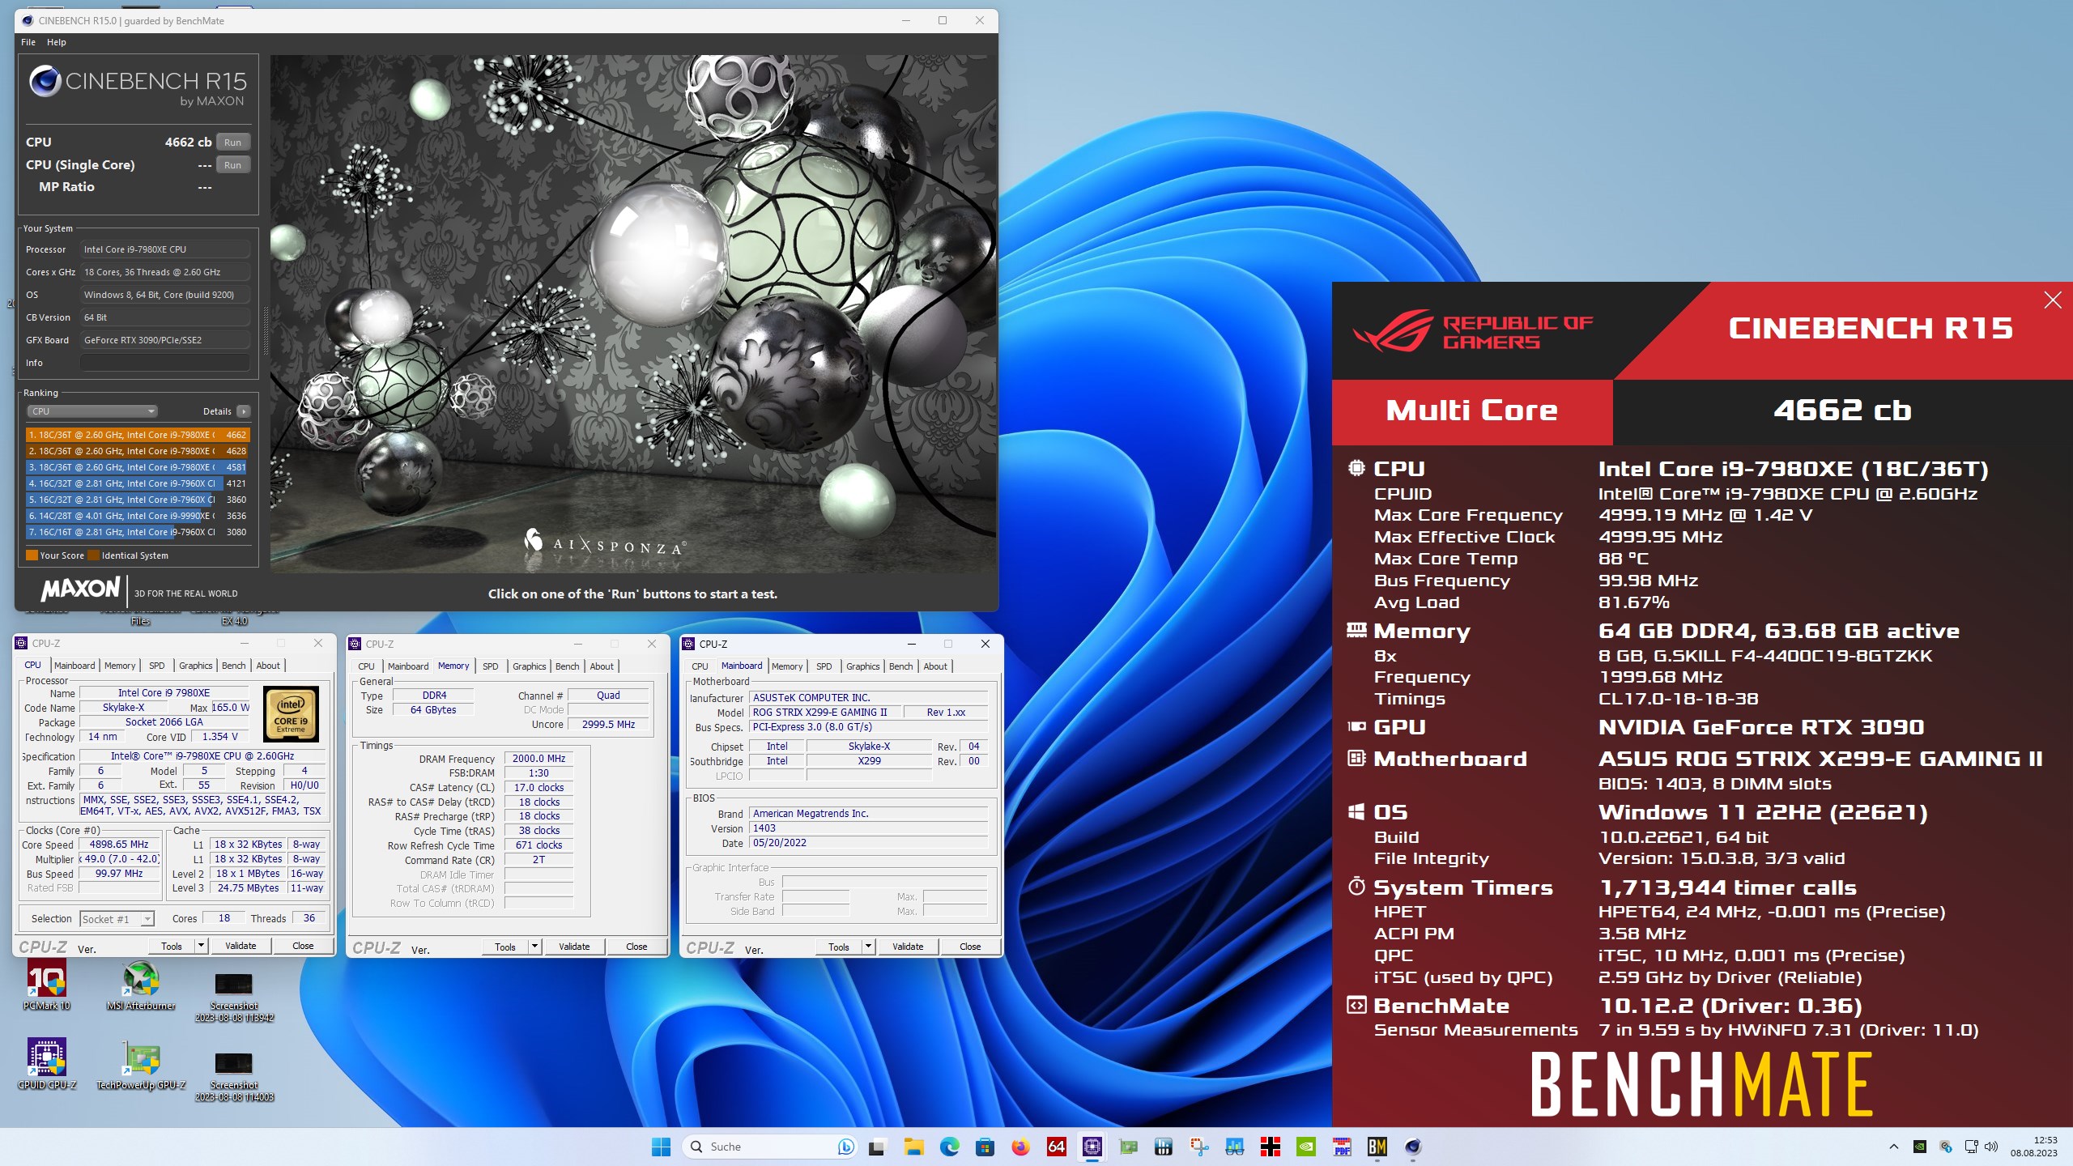Open the CPU ranking dropdown in Cinebench

pyautogui.click(x=92, y=411)
